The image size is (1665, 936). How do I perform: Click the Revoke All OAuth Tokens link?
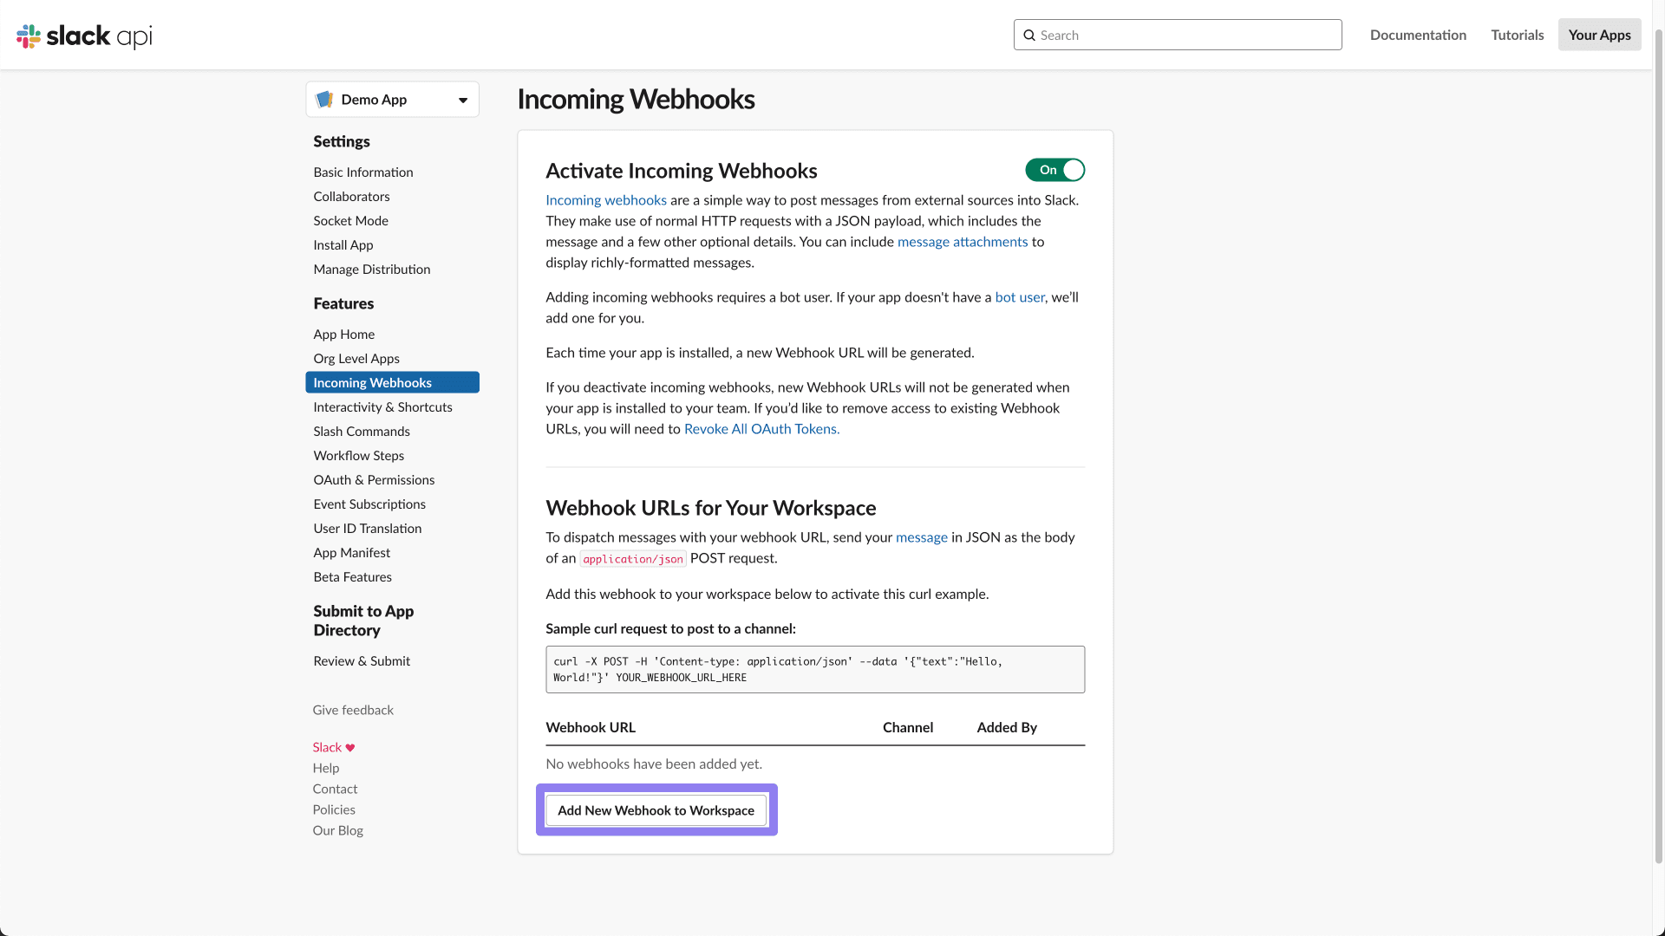(761, 429)
